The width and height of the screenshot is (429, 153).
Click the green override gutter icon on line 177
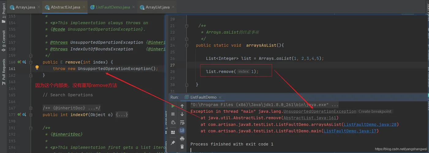coord(19,115)
